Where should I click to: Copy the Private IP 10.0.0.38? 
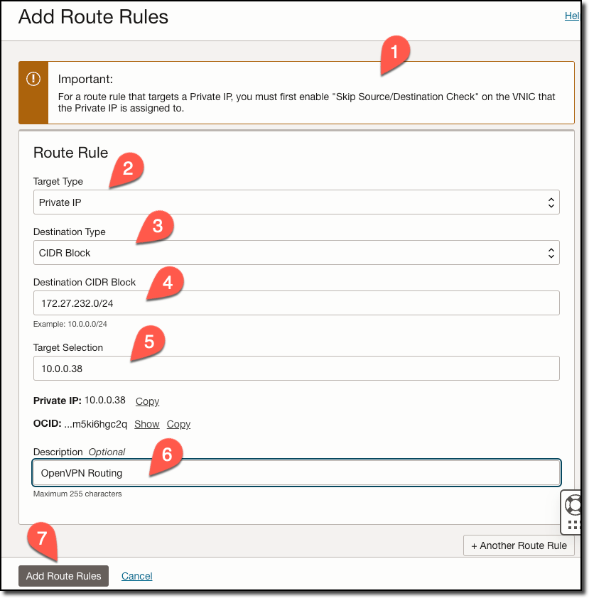pos(147,401)
